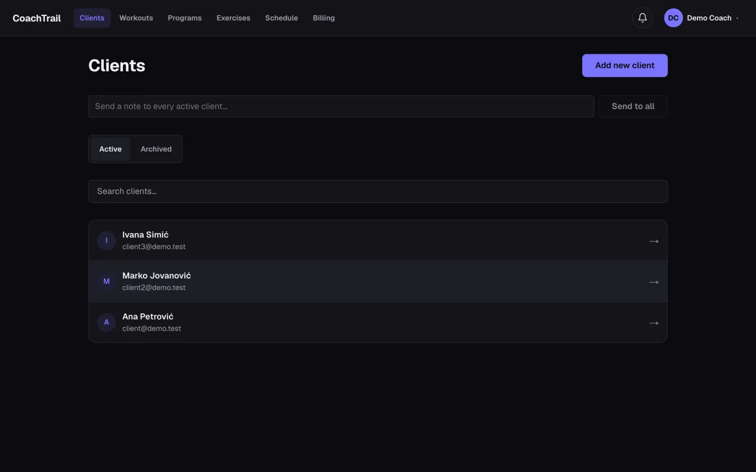Click Ivana's "I" avatar icon
Screen dimensions: 756x472
tap(106, 241)
